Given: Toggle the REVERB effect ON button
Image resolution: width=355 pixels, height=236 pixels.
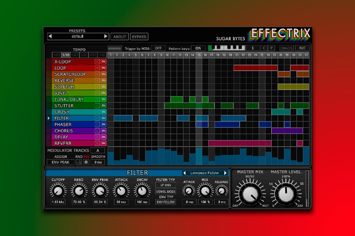Looking at the screenshot, I should click(104, 143).
